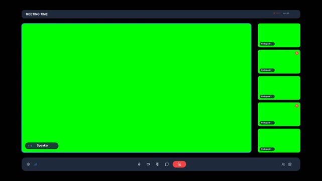
Task: Click the Participant 5 name label
Action: point(267,149)
